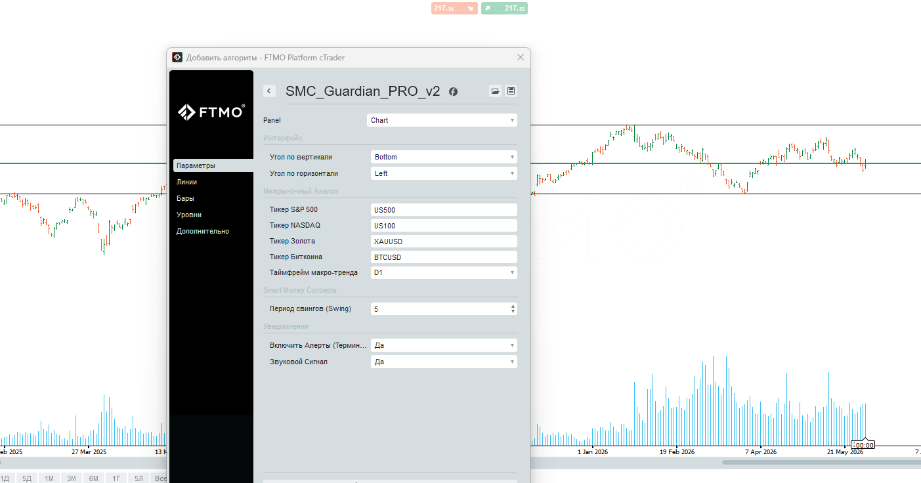Select the 6М range button

(94, 478)
